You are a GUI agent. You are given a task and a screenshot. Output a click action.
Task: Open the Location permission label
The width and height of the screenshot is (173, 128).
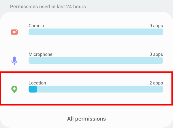coord(37,83)
